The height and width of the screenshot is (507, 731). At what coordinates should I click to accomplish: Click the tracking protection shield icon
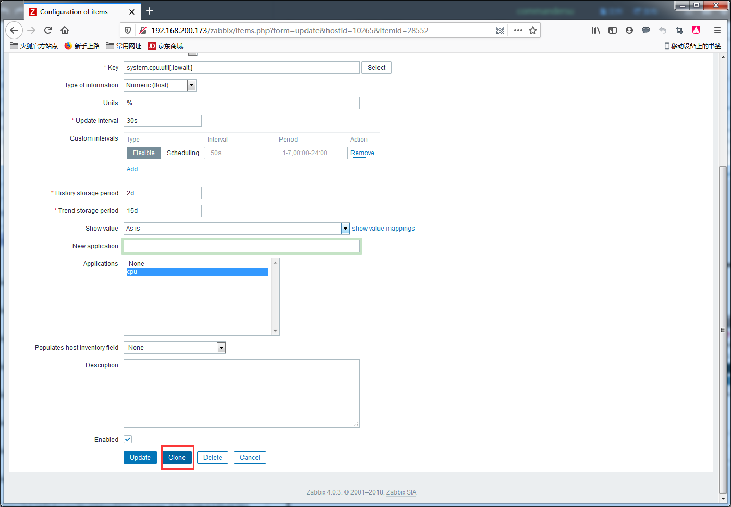(x=128, y=30)
